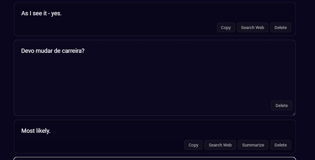Click the textarea resize grip corner
The width and height of the screenshot is (315, 160).
coord(294,114)
